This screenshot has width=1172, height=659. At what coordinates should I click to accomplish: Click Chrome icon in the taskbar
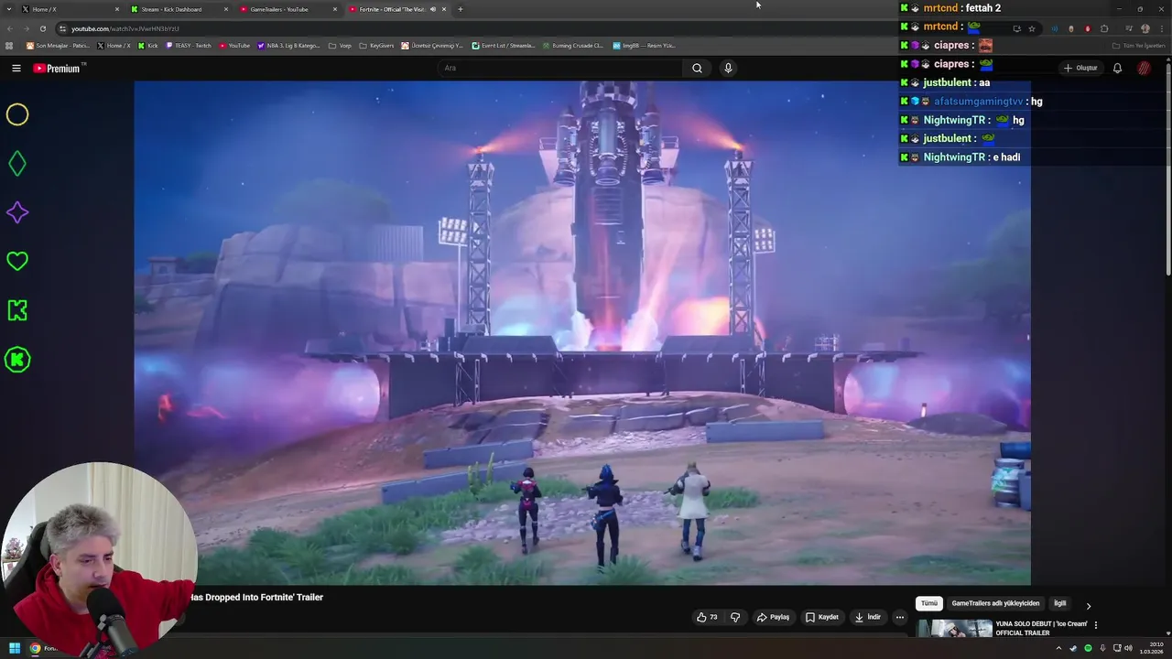point(35,648)
